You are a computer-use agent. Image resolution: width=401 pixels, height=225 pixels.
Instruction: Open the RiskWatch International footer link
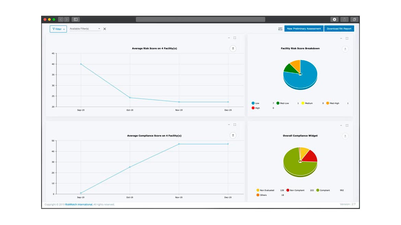pyautogui.click(x=79, y=204)
